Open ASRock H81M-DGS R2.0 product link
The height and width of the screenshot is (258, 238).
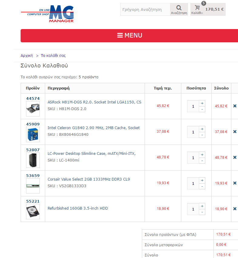pos(94,102)
